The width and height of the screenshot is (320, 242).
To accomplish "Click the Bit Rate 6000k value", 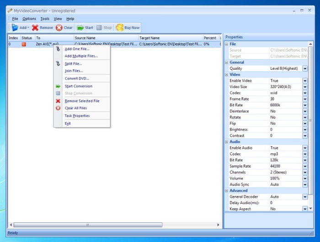I will coord(275,105).
